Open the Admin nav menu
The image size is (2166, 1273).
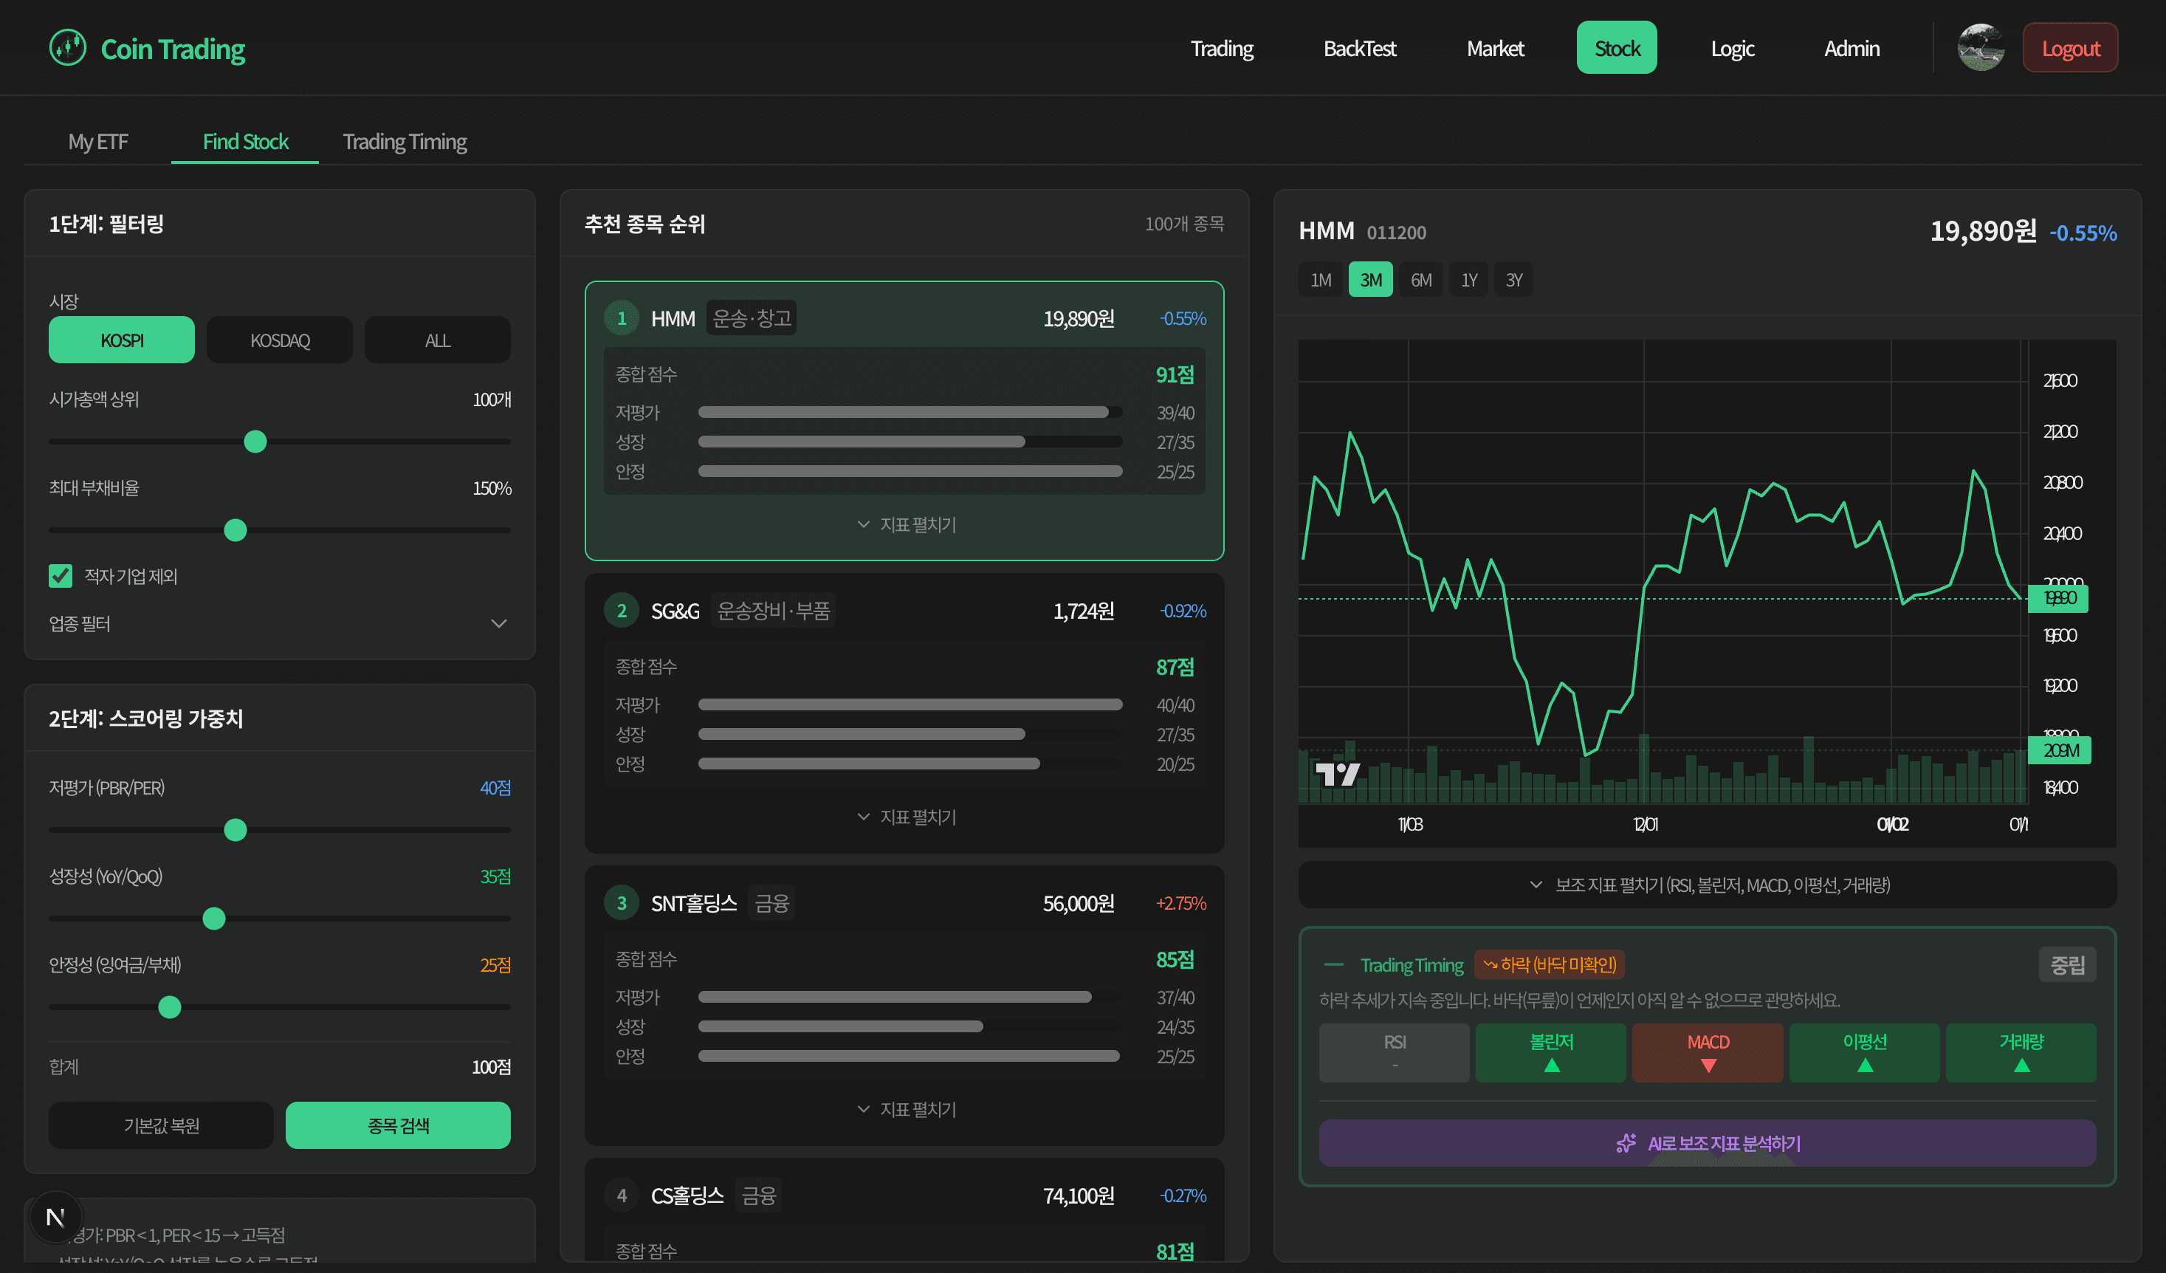[1852, 48]
